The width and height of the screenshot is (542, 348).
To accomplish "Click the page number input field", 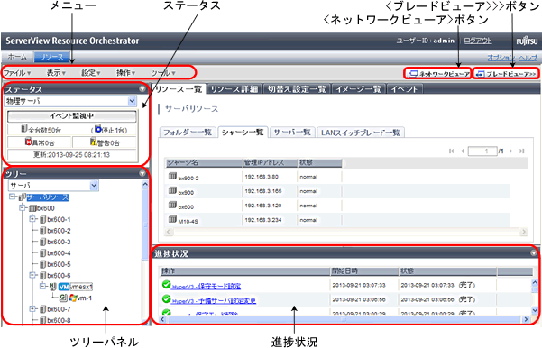I will (482, 151).
